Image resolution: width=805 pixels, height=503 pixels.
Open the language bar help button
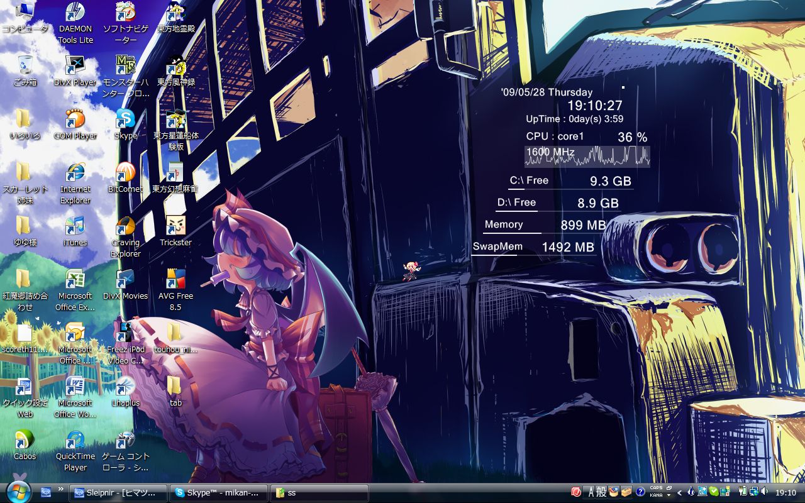[640, 492]
